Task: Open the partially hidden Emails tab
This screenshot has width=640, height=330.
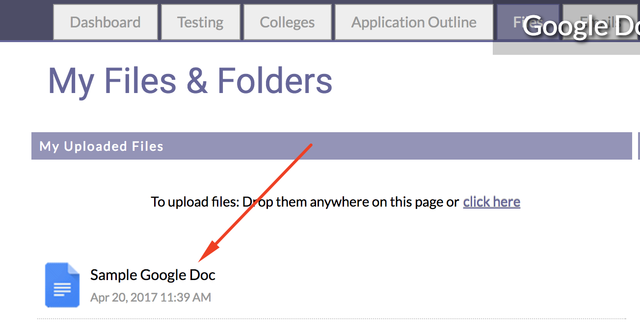Action: coord(601,22)
